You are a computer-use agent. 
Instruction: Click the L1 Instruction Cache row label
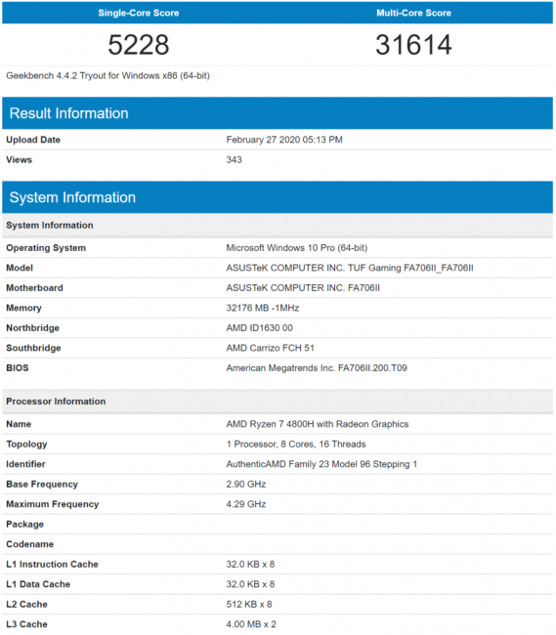pyautogui.click(x=52, y=564)
